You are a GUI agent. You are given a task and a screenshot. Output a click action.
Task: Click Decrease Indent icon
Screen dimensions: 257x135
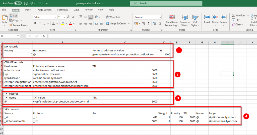(x=96, y=23)
